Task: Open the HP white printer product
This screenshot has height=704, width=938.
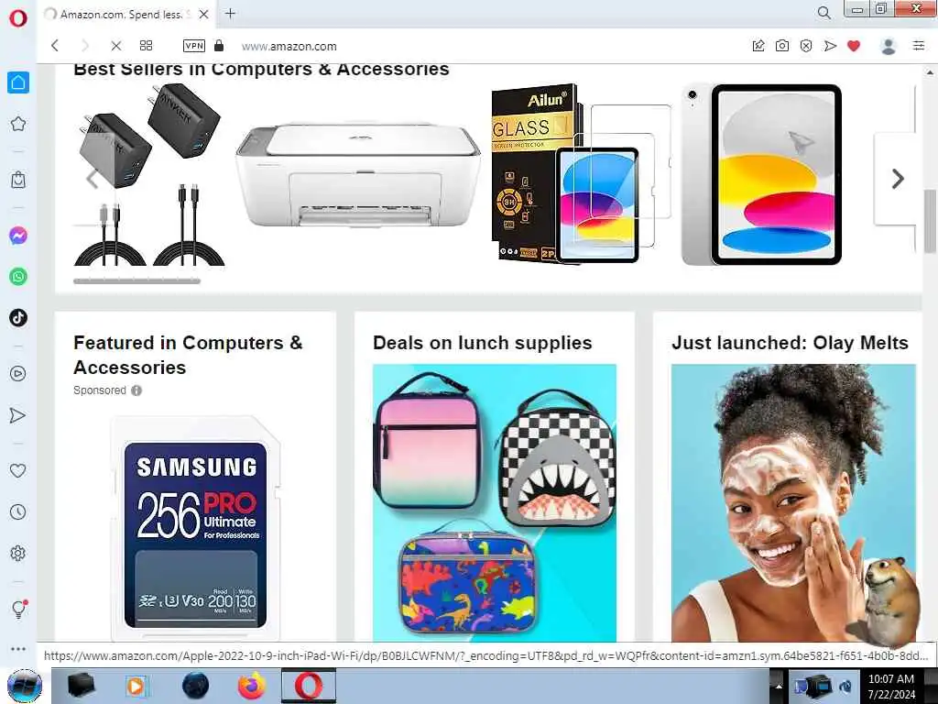Action: point(358,175)
